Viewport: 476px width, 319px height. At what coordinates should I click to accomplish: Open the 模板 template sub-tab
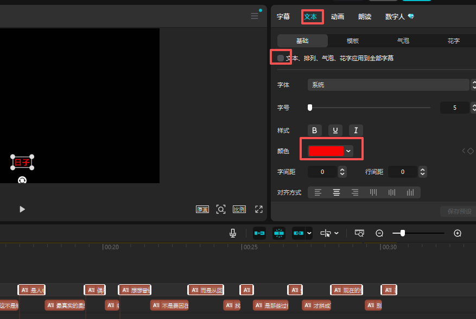tap(353, 41)
